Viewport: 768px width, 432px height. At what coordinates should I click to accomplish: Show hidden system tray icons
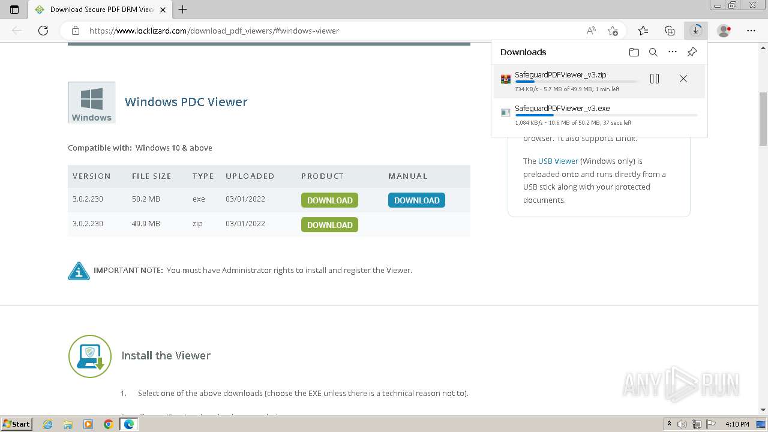[x=669, y=424]
